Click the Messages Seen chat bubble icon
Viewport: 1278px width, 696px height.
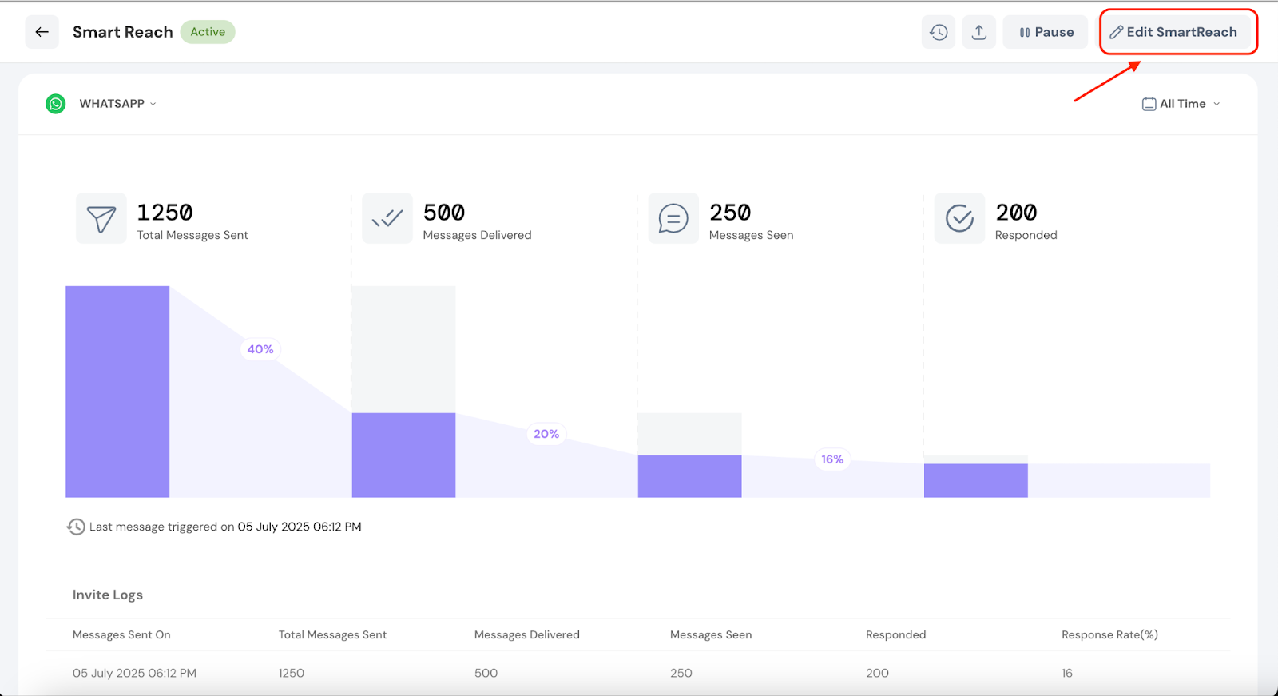[x=673, y=218]
